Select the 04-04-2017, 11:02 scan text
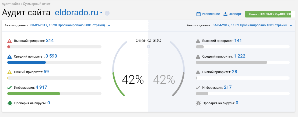Viewport: 298px width, 117px height. pos(250,25)
